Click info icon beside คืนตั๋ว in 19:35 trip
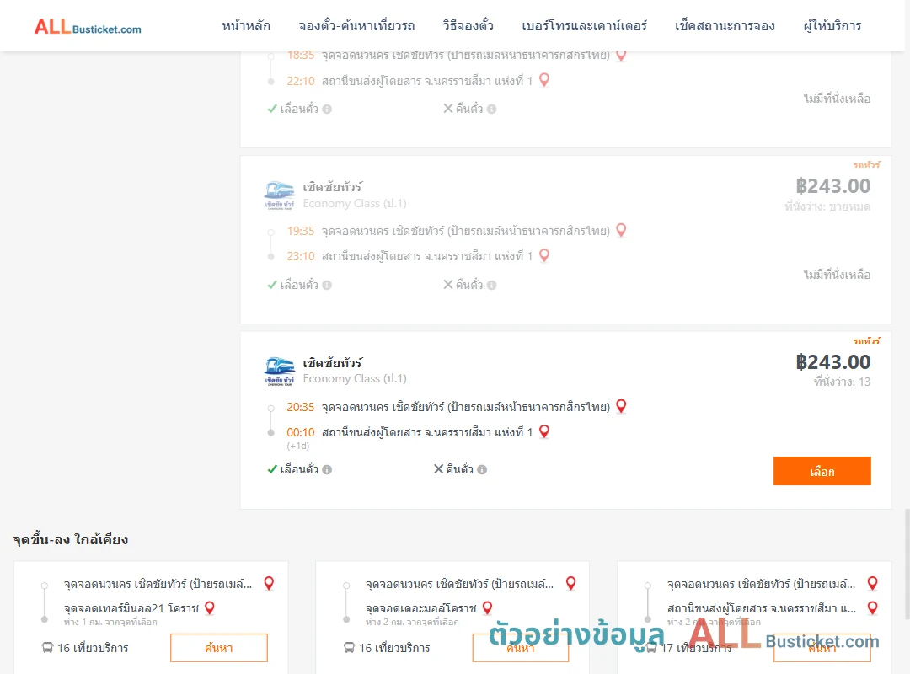910x674 pixels. tap(491, 285)
